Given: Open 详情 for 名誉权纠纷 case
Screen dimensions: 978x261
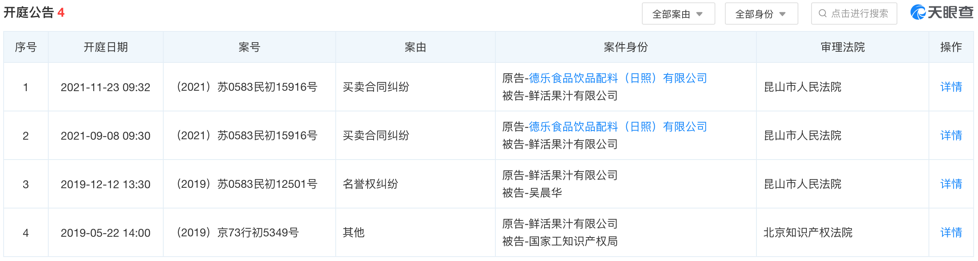Looking at the screenshot, I should (x=951, y=184).
